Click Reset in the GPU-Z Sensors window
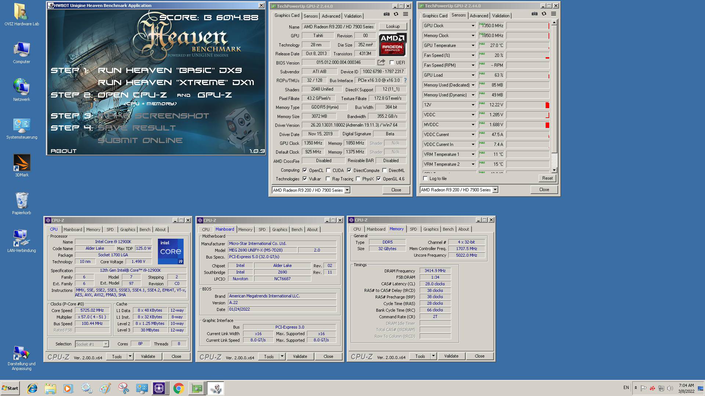 pos(547,178)
